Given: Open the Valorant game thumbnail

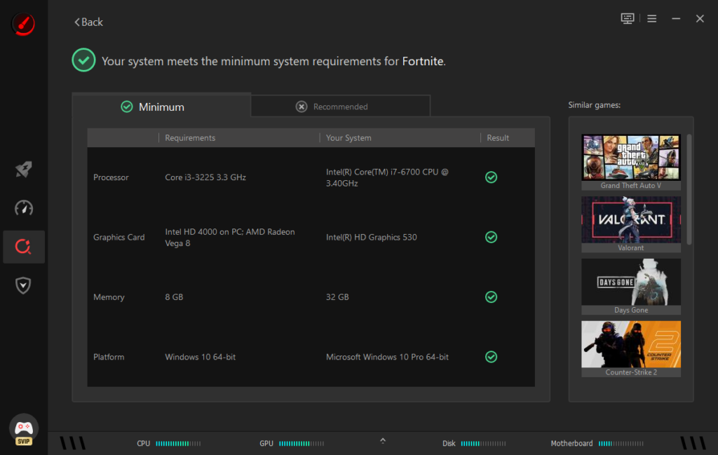Looking at the screenshot, I should [x=631, y=219].
